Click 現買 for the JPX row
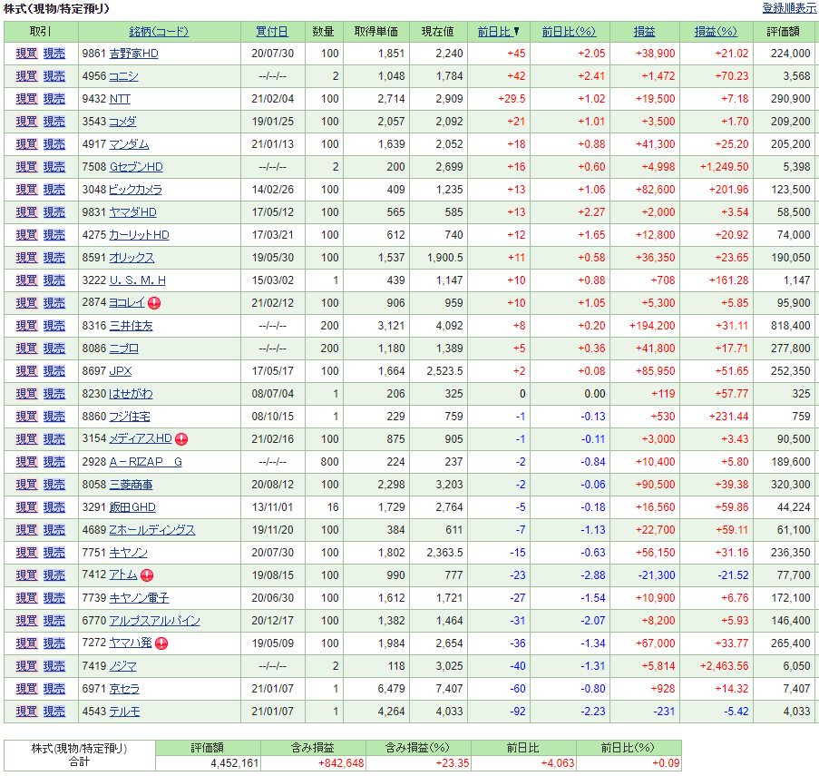This screenshot has width=819, height=776. (26, 371)
